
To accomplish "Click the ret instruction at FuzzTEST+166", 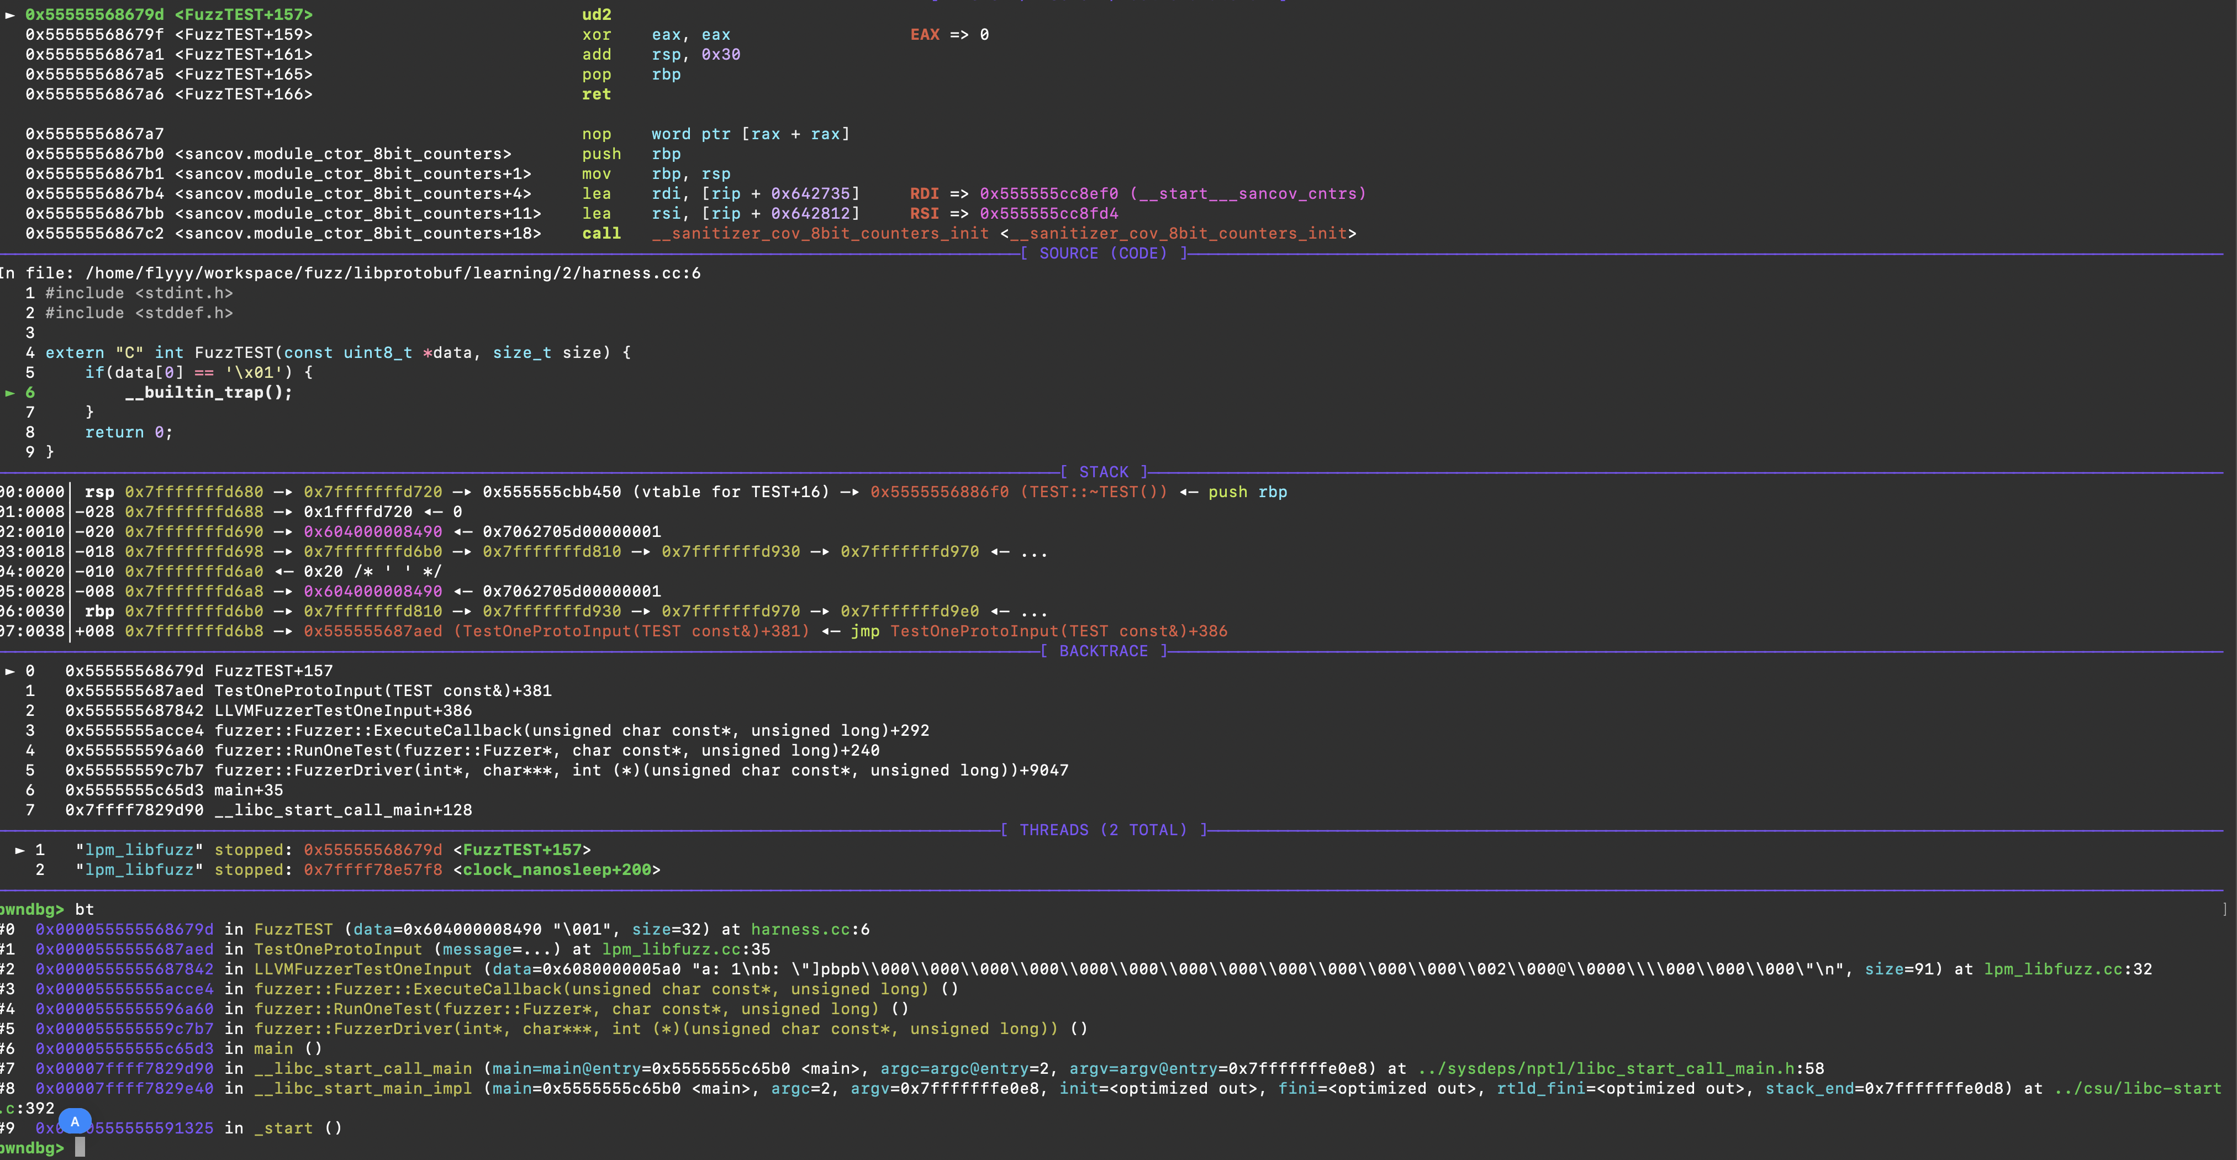I will click(x=596, y=94).
